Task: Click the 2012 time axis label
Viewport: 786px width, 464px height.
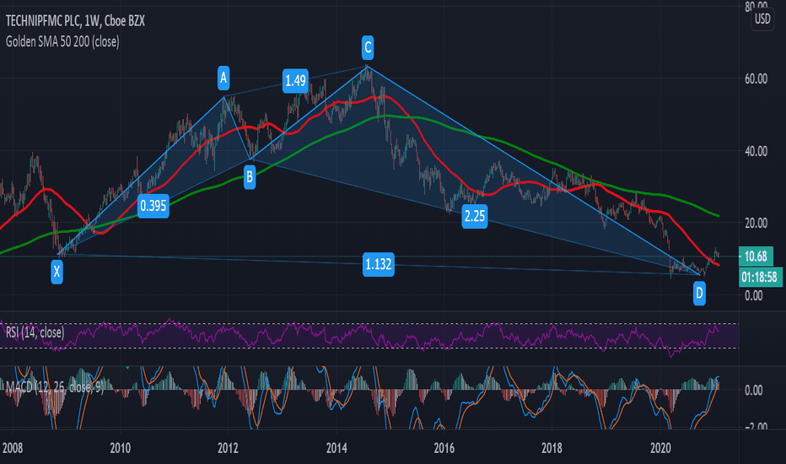Action: (x=228, y=448)
